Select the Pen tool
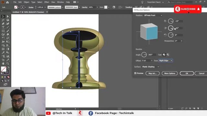207x116 pixels. (3, 24)
